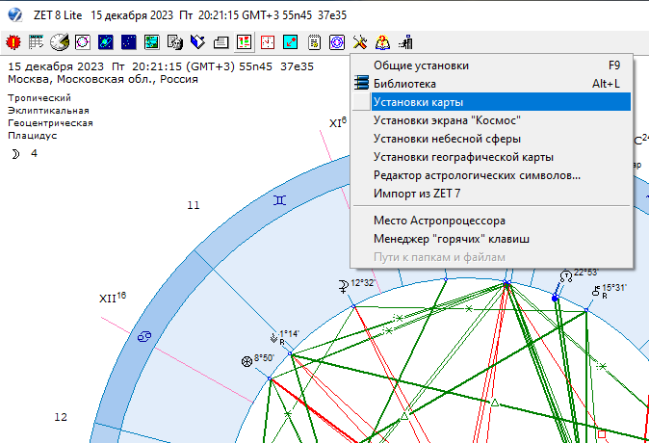Viewport: 649px width, 443px height.
Task: Click the Тропический zodiac label
Action: (x=39, y=98)
